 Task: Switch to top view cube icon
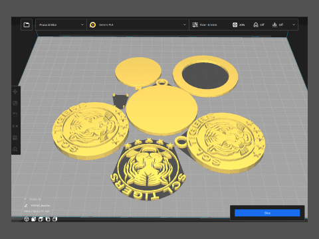(x=41, y=219)
